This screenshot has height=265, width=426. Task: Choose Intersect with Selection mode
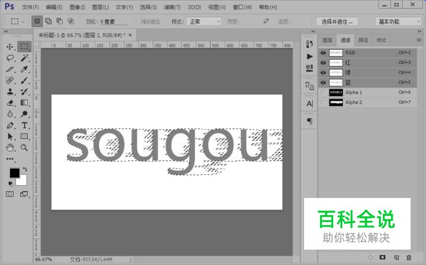point(71,21)
